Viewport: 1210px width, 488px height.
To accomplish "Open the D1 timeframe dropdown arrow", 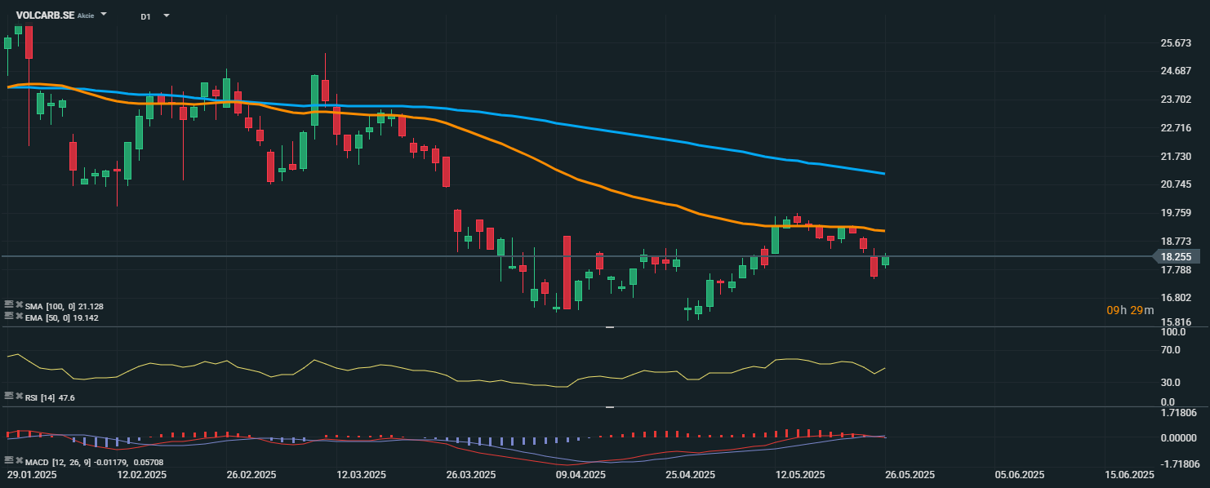I will 167,15.
